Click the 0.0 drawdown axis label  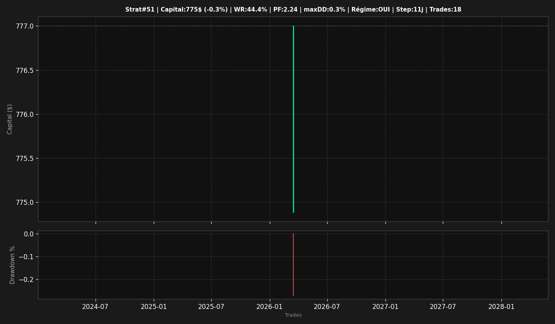[29, 234]
